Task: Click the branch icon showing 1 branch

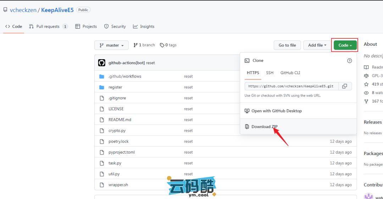Action: click(x=135, y=45)
